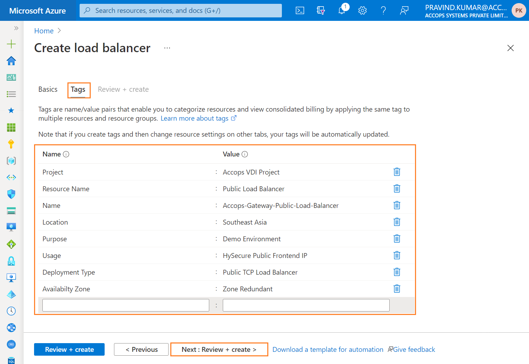The height and width of the screenshot is (364, 529).
Task: Click the empty new tag value field
Action: [x=306, y=305]
